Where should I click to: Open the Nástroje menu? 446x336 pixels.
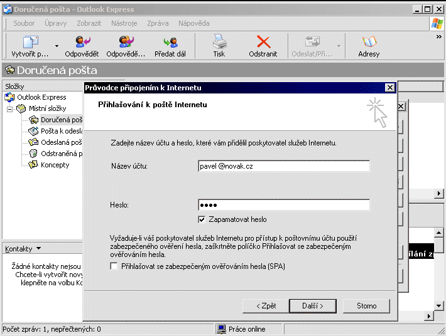[124, 23]
